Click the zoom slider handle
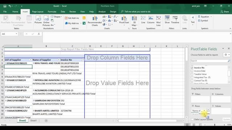The image size is (232, 130). click(x=215, y=125)
